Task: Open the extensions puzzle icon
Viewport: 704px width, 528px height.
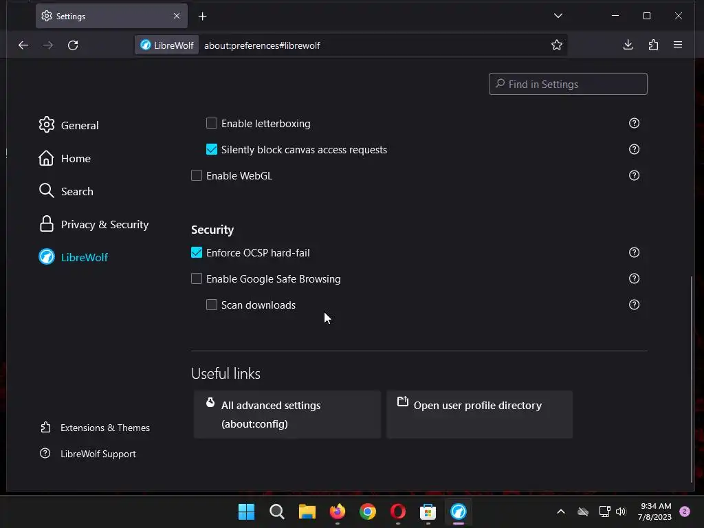Action: (x=653, y=45)
